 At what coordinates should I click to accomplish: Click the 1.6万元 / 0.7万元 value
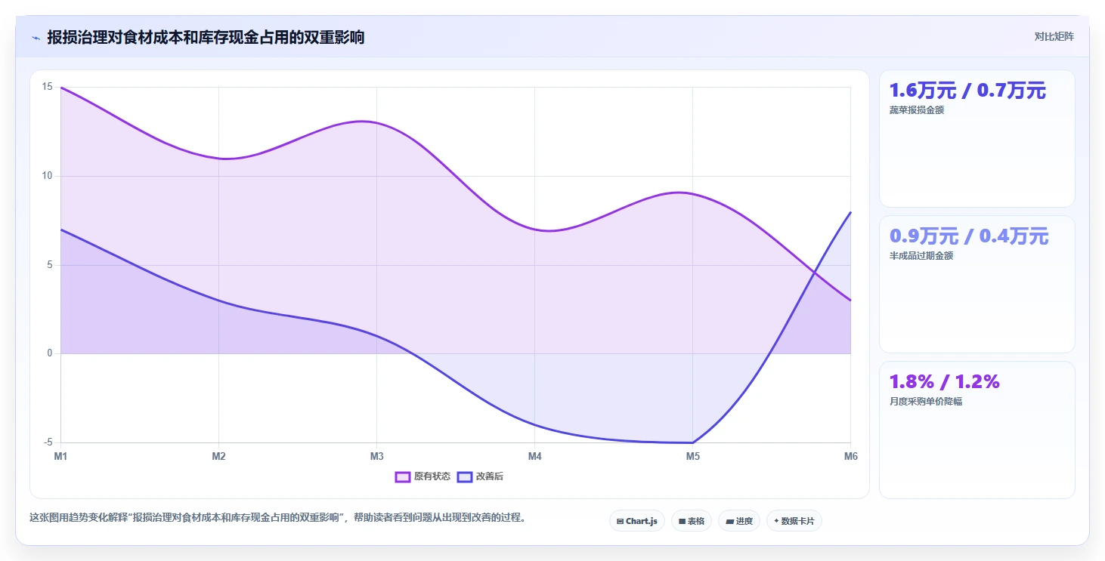[967, 91]
